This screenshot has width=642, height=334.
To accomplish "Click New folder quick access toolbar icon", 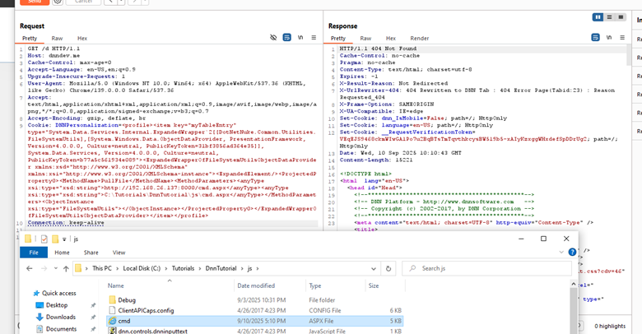I will (55, 239).
